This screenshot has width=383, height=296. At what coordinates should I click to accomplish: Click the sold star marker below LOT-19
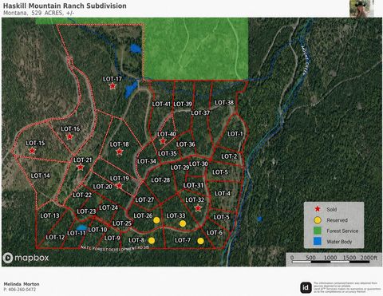tap(120, 186)
